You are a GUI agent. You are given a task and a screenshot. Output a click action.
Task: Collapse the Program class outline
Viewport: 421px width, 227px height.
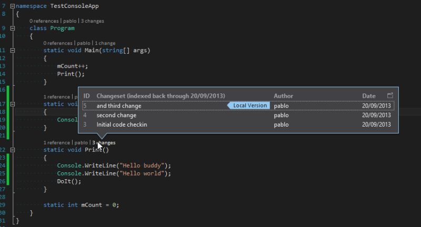click(12, 28)
